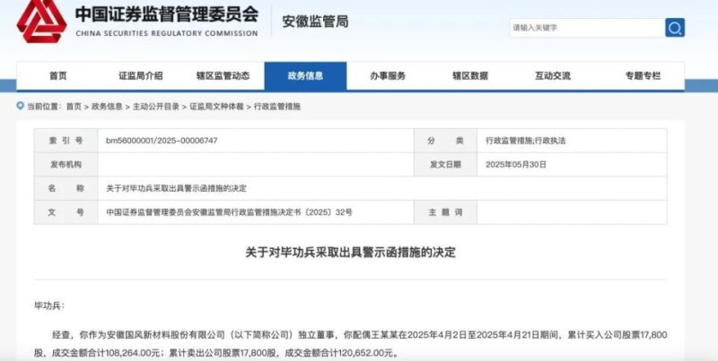Click the 安徽监管局 header text

(x=315, y=21)
